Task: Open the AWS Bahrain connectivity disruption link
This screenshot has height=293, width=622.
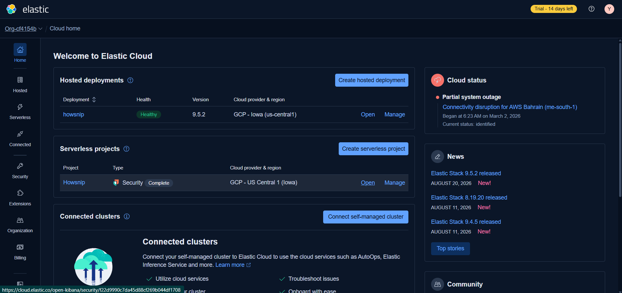Action: coord(510,107)
